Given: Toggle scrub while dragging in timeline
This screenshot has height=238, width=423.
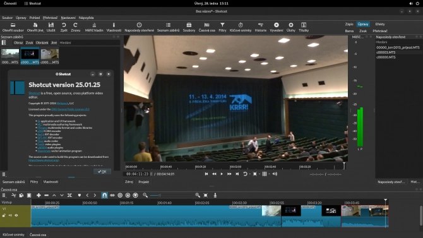Looking at the screenshot, I should [x=112, y=195].
